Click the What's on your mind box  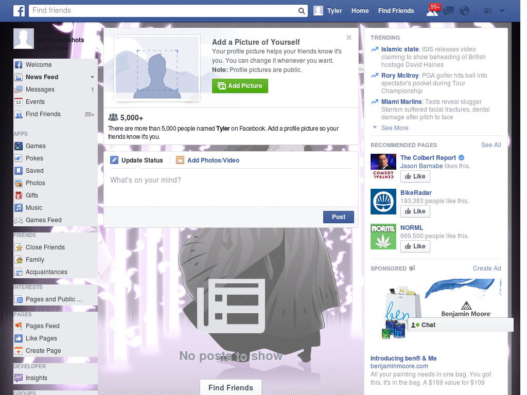(231, 188)
